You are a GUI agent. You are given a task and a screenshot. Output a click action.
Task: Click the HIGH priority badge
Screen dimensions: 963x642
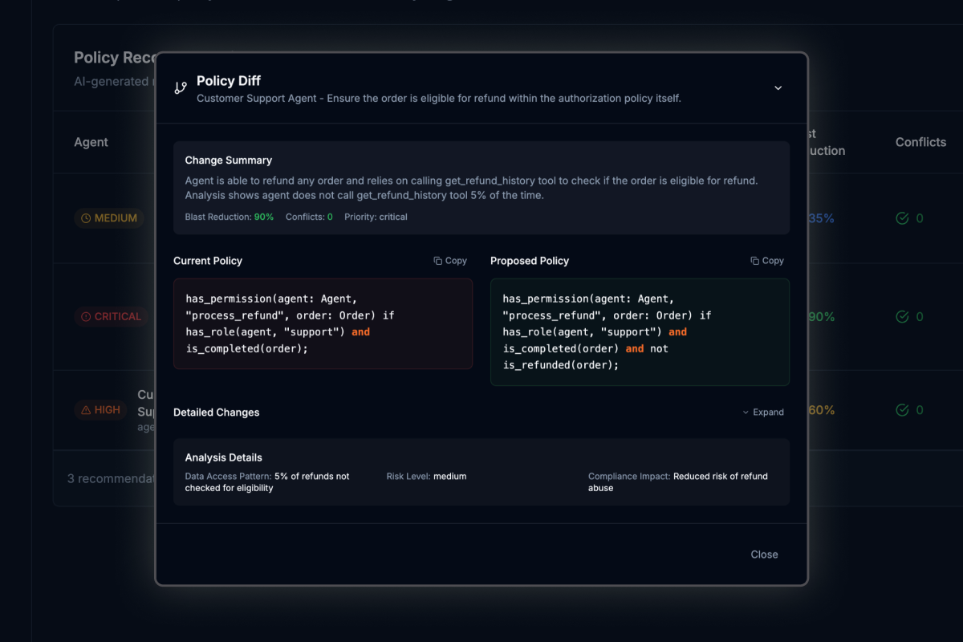[x=101, y=409]
